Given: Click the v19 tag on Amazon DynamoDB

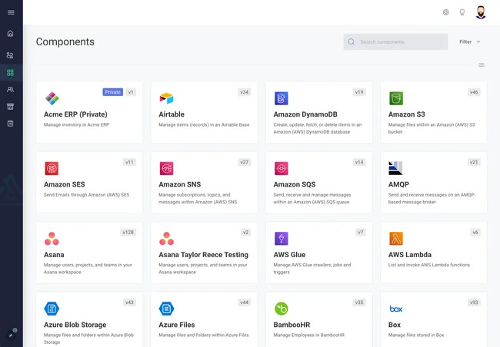Looking at the screenshot, I should pyautogui.click(x=359, y=92).
